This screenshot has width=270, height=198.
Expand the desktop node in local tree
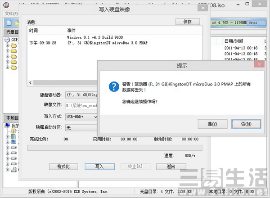[7, 142]
